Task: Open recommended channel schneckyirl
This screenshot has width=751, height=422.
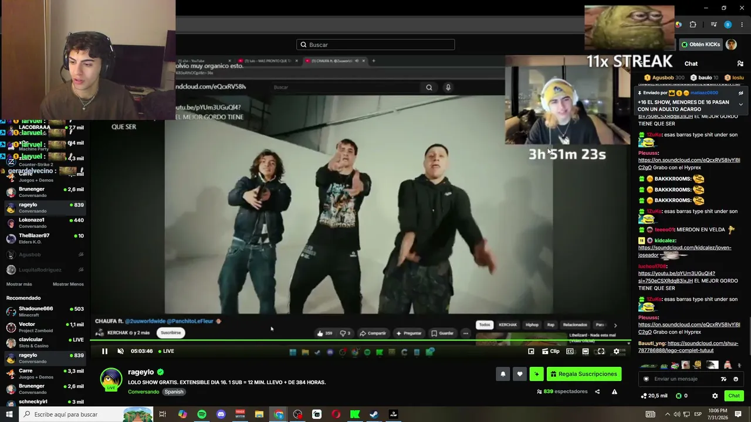Action: (45, 402)
